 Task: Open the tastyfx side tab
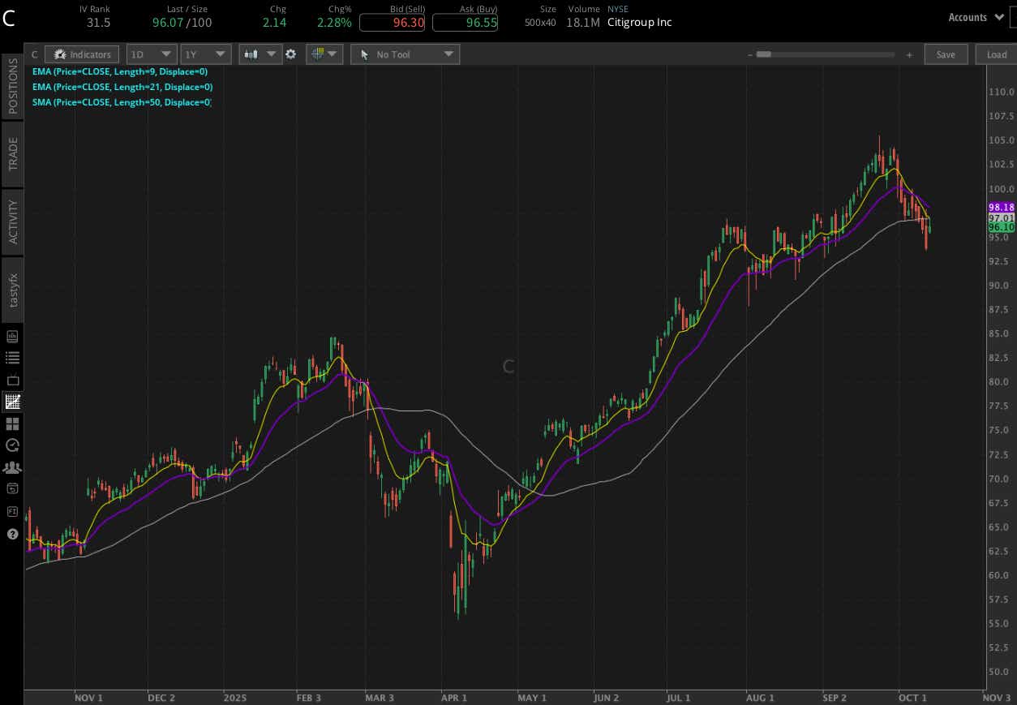tap(12, 290)
